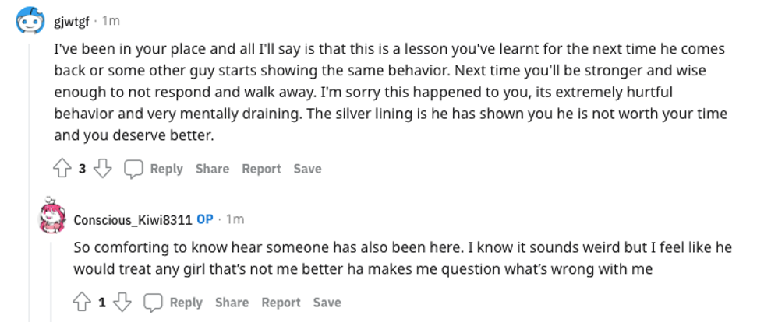Share gjwtgf's comment
Screen dimensions: 764x322
click(212, 169)
